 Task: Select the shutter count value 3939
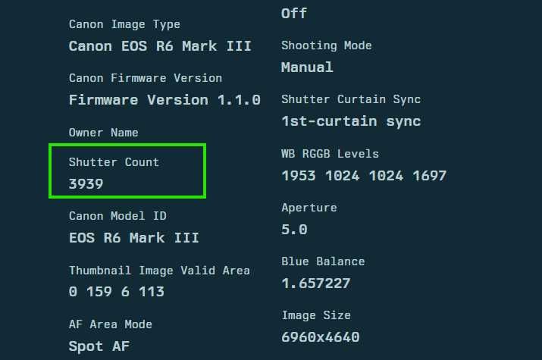pos(86,184)
